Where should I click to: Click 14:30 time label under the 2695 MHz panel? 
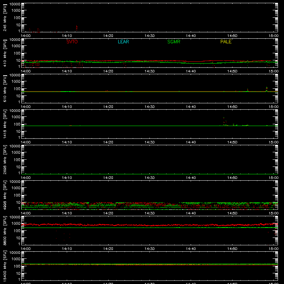(149, 178)
